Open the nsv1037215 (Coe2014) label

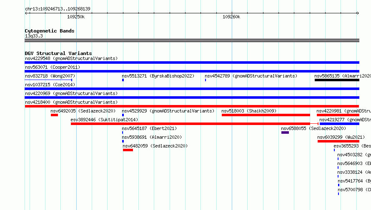[50, 85]
